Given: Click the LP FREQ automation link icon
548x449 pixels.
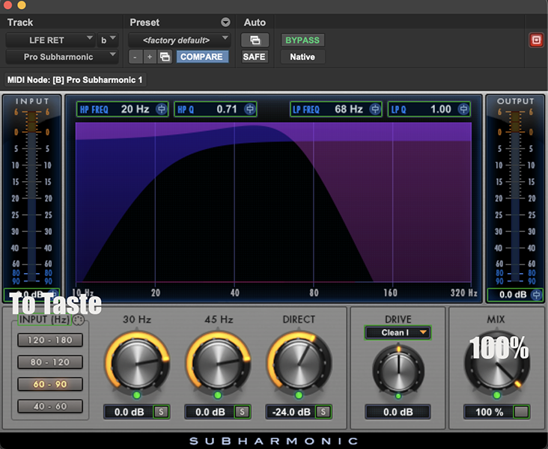Looking at the screenshot, I should point(374,109).
